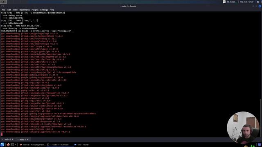The height and width of the screenshot is (147, 262).
Task: Click the webcam overlay thumbnail
Action: tap(243, 127)
